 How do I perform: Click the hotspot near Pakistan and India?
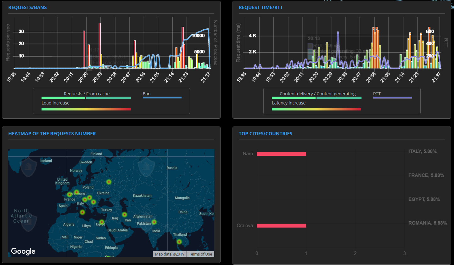[154, 222]
